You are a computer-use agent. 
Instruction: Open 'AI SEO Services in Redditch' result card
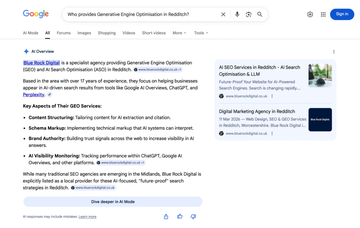tap(260, 70)
